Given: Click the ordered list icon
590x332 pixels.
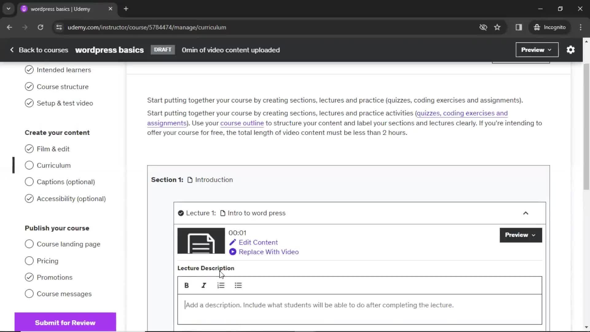Looking at the screenshot, I should tap(221, 285).
